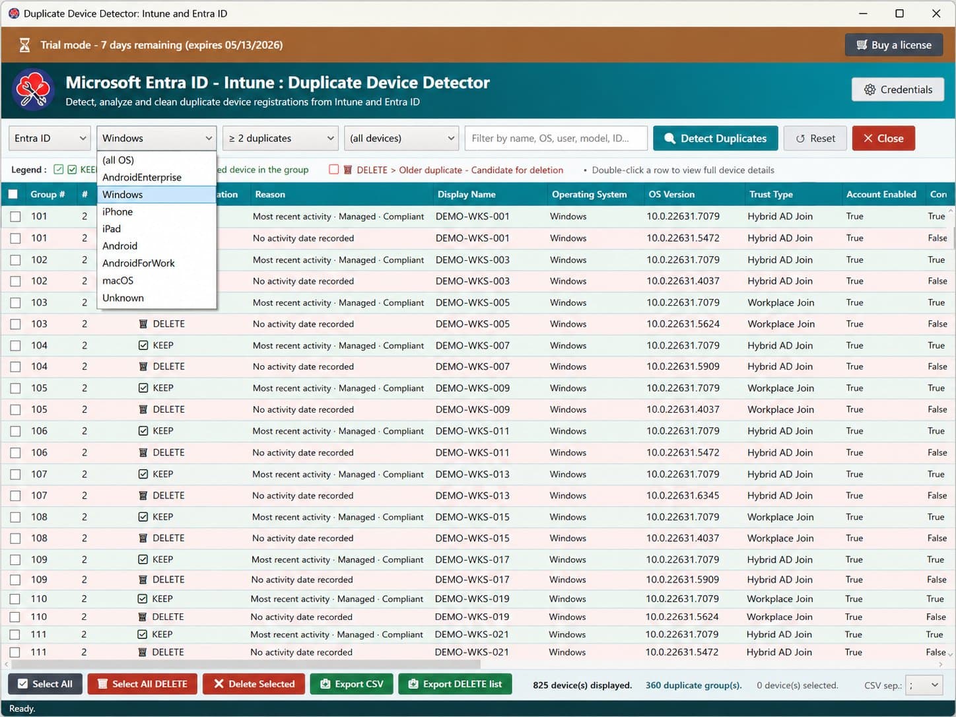The height and width of the screenshot is (717, 956).
Task: Click the magnifier icon in Detect Duplicates
Action: coord(669,139)
